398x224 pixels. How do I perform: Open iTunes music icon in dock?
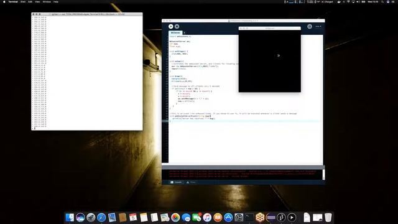(207, 217)
